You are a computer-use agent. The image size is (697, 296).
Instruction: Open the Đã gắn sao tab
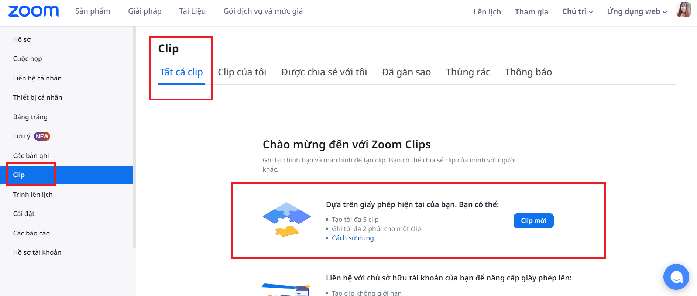(406, 72)
